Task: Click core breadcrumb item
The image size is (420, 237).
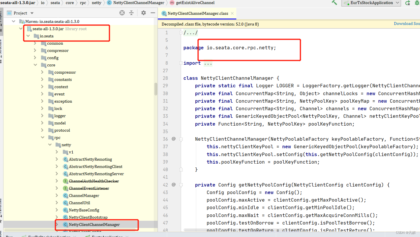Action: click(x=70, y=3)
